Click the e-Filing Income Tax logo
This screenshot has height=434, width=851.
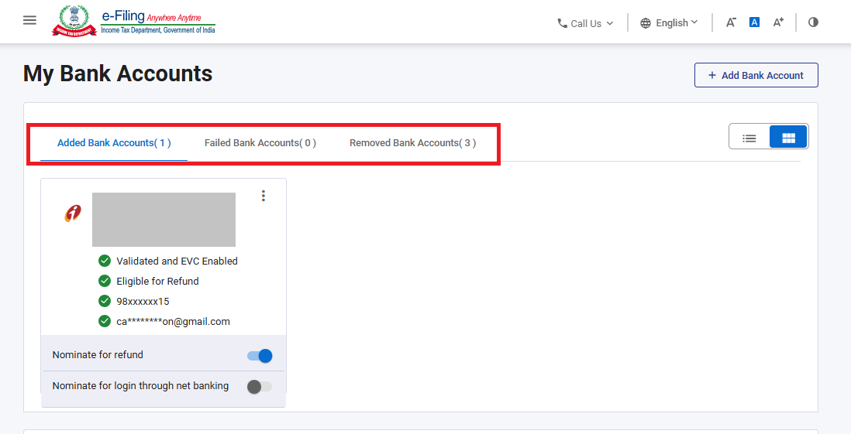click(134, 21)
